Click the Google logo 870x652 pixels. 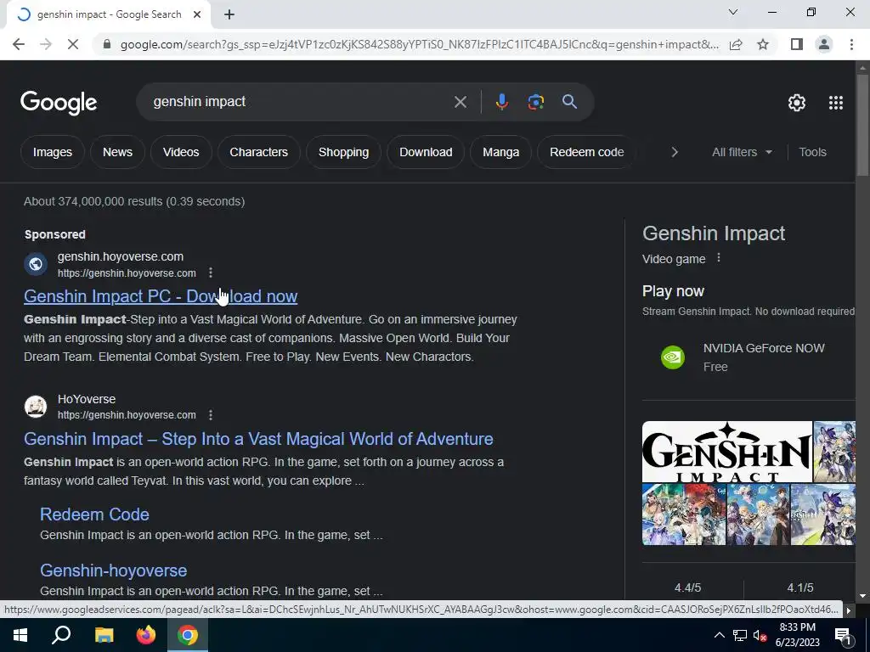(x=59, y=103)
